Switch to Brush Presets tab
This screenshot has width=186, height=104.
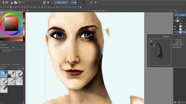[16, 64]
